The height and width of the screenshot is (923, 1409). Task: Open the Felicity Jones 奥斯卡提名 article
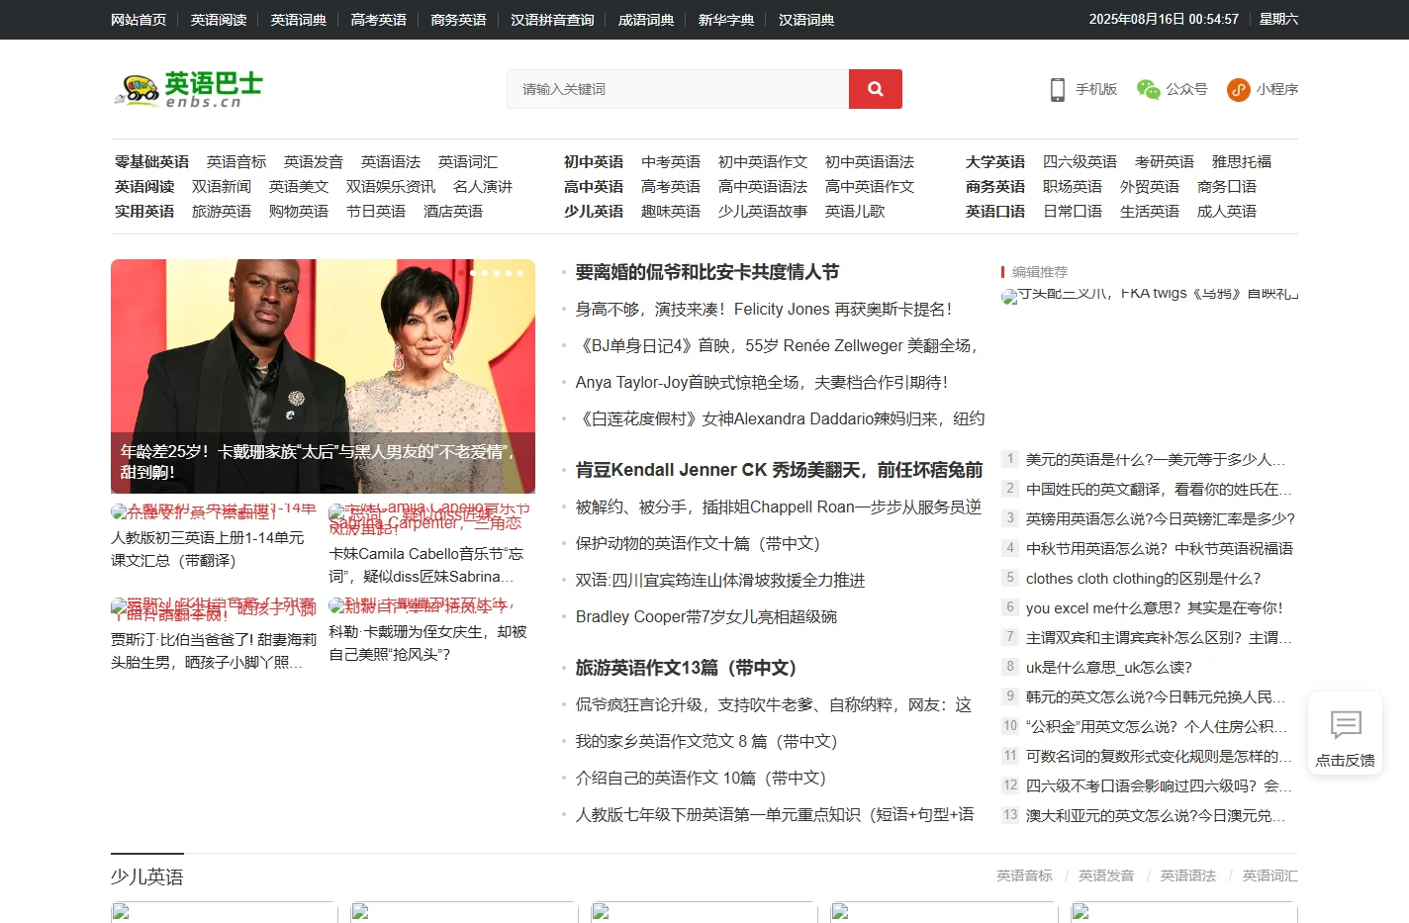coord(764,310)
